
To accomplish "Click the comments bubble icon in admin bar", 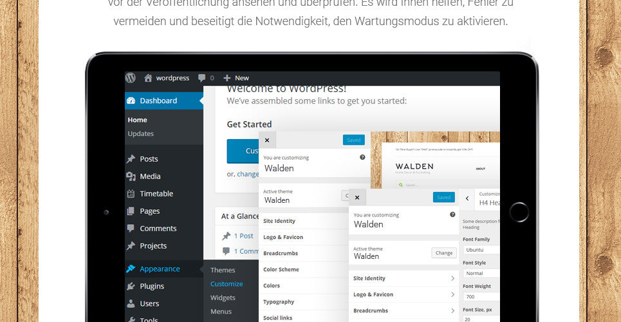I will tap(201, 78).
